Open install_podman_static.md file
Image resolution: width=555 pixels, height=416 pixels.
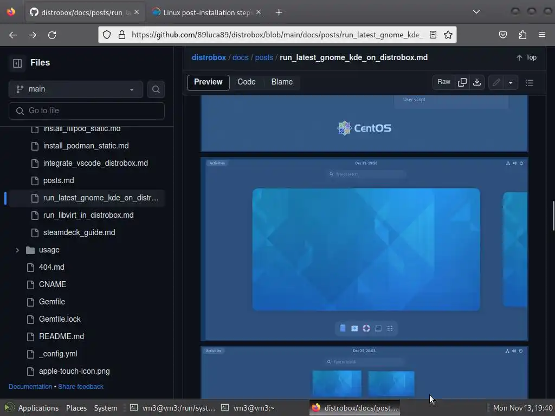(86, 146)
